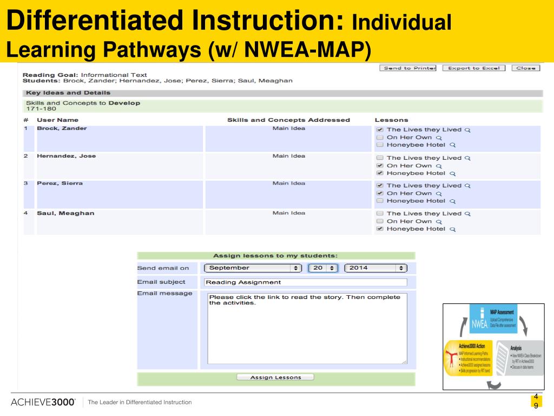Click the 'Lessons' column header
Screen dimensions: 554x416
coord(392,120)
